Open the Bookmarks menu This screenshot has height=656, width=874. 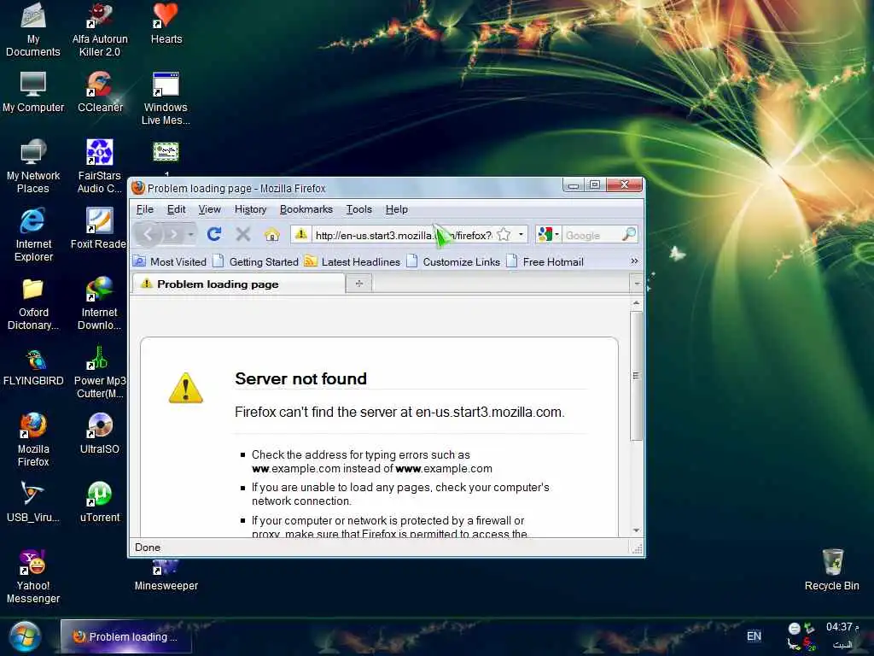click(x=306, y=209)
